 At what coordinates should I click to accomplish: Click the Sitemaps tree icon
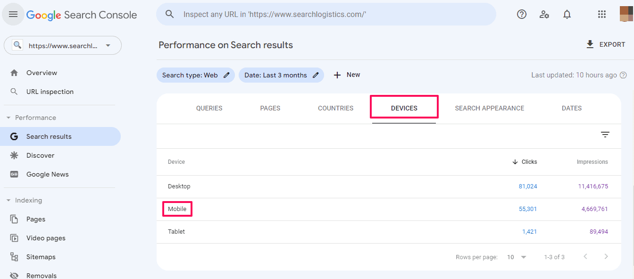pos(14,257)
